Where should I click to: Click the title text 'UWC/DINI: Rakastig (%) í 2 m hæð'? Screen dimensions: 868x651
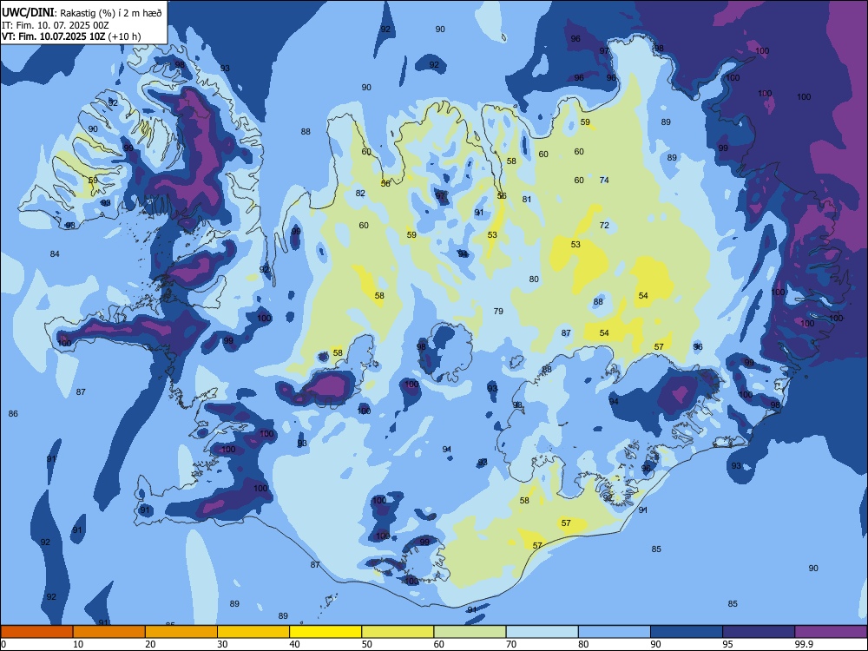pos(82,12)
